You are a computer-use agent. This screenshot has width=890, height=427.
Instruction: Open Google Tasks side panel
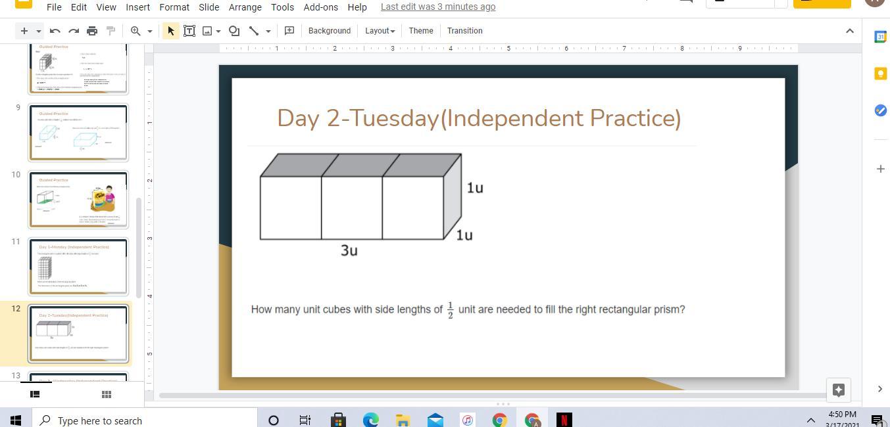click(x=880, y=110)
